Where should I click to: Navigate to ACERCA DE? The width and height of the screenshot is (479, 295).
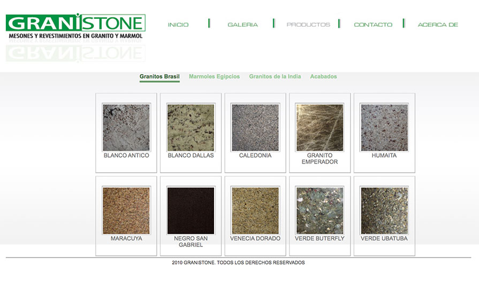pos(438,25)
